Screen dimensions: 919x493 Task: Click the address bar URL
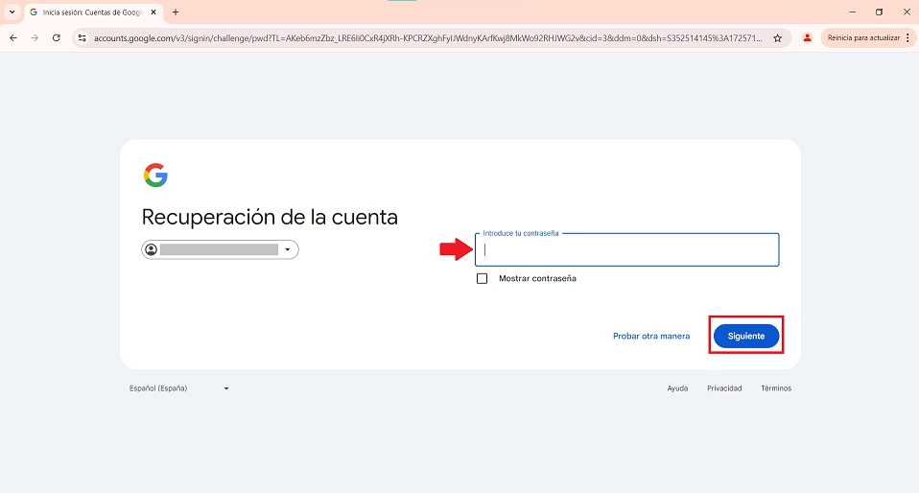[428, 38]
